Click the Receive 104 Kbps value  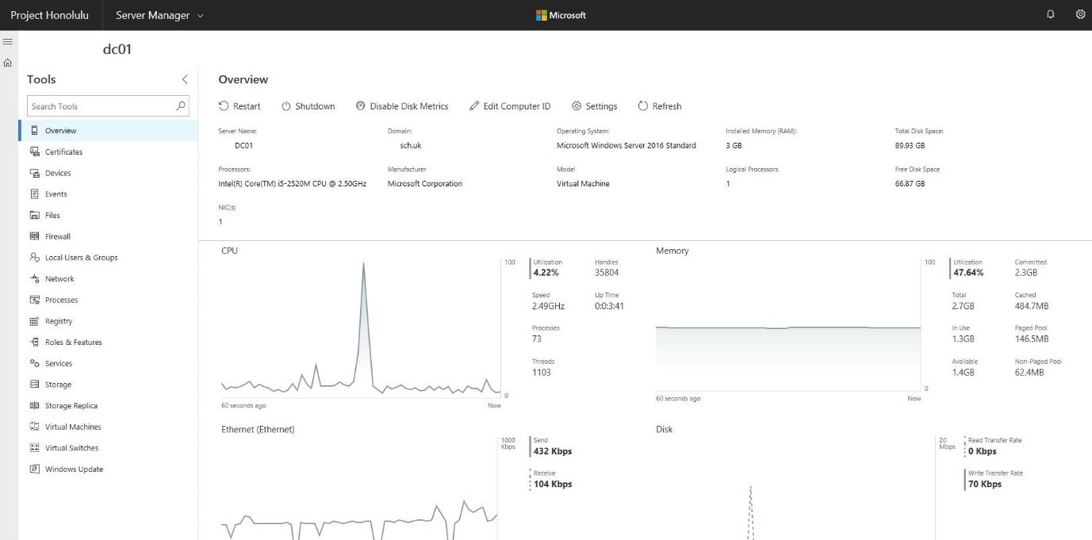(553, 484)
